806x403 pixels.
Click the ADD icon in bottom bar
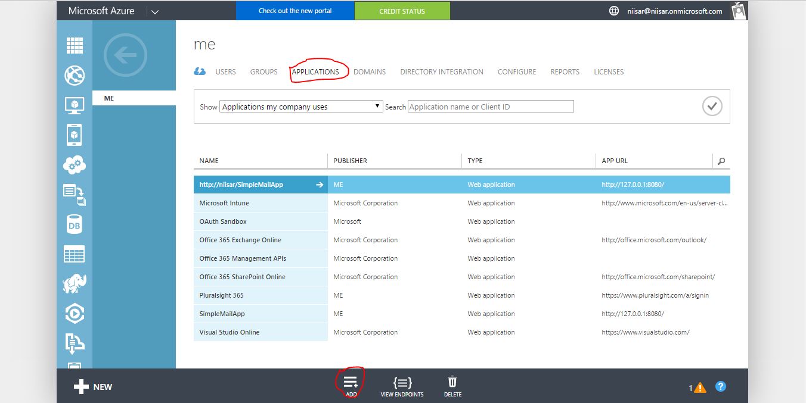click(x=351, y=386)
